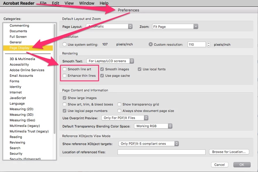The height and width of the screenshot is (172, 258).
Task: Select the Commenting category
Action: [19, 25]
